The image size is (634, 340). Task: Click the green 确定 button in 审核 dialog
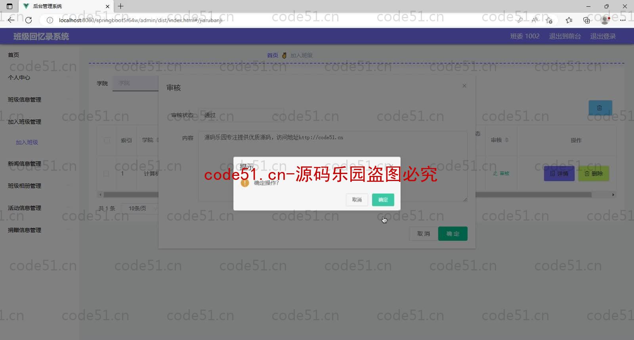coord(453,234)
